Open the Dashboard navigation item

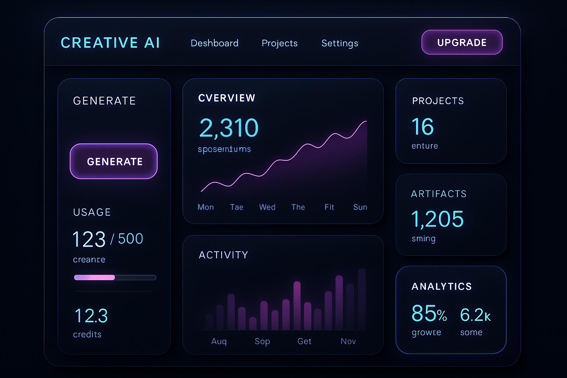click(214, 43)
